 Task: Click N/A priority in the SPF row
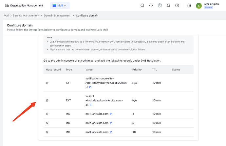point(135,100)
